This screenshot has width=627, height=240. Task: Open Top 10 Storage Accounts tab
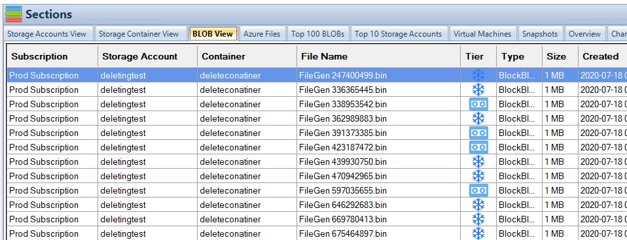[x=399, y=34]
